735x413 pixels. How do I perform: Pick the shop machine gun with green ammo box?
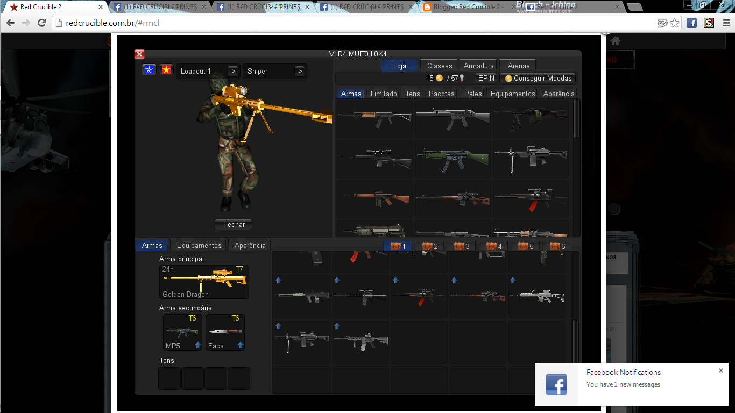[x=531, y=119]
